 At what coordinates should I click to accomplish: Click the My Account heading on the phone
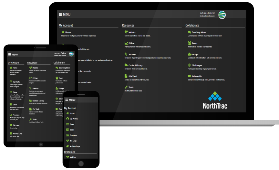point(70,108)
